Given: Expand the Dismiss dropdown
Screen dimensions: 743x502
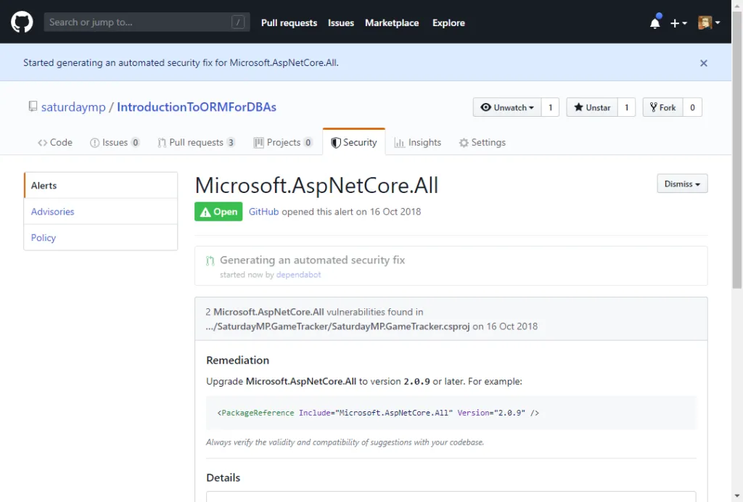Looking at the screenshot, I should 682,184.
